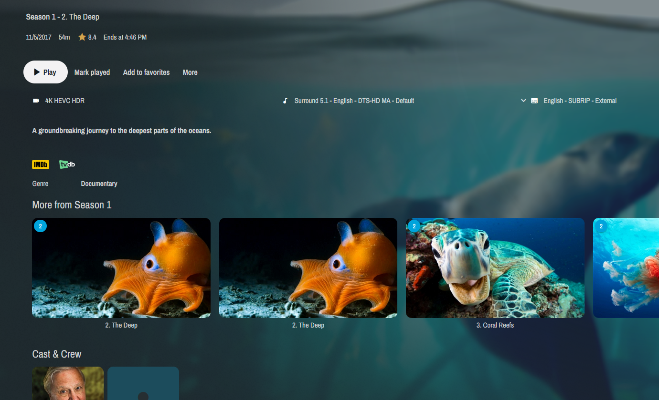Toggle Mark played for this episode
659x400 pixels.
click(x=92, y=72)
